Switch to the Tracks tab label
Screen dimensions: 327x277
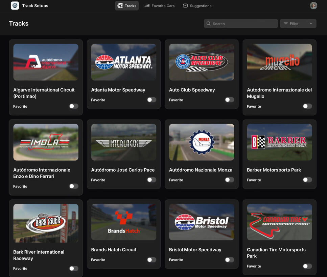(130, 6)
